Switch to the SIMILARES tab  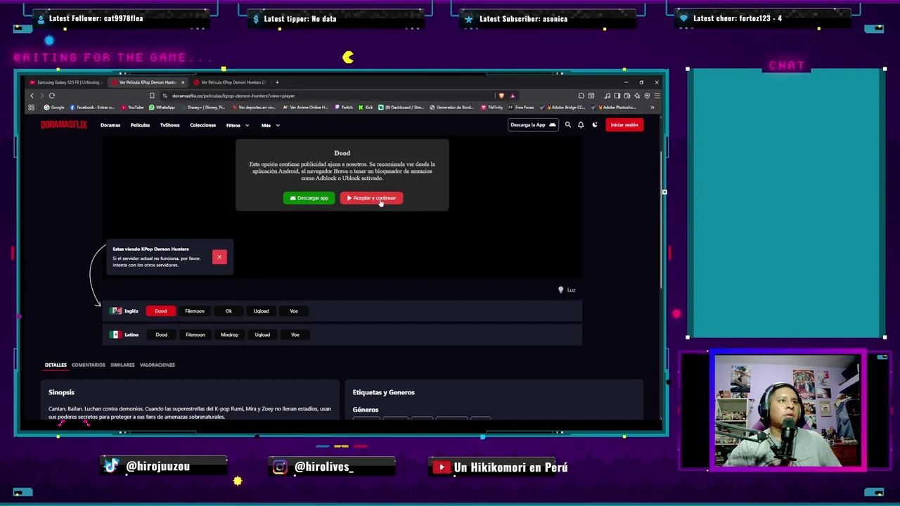(x=122, y=365)
